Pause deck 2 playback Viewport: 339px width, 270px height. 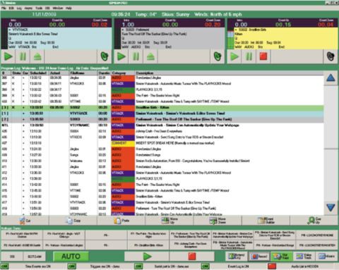coord(136,56)
